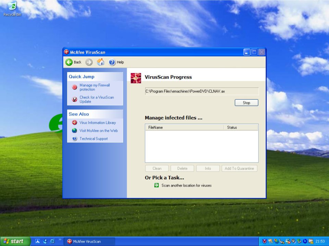Click Scan another location for viruses
The image size is (329, 246).
[x=186, y=186]
